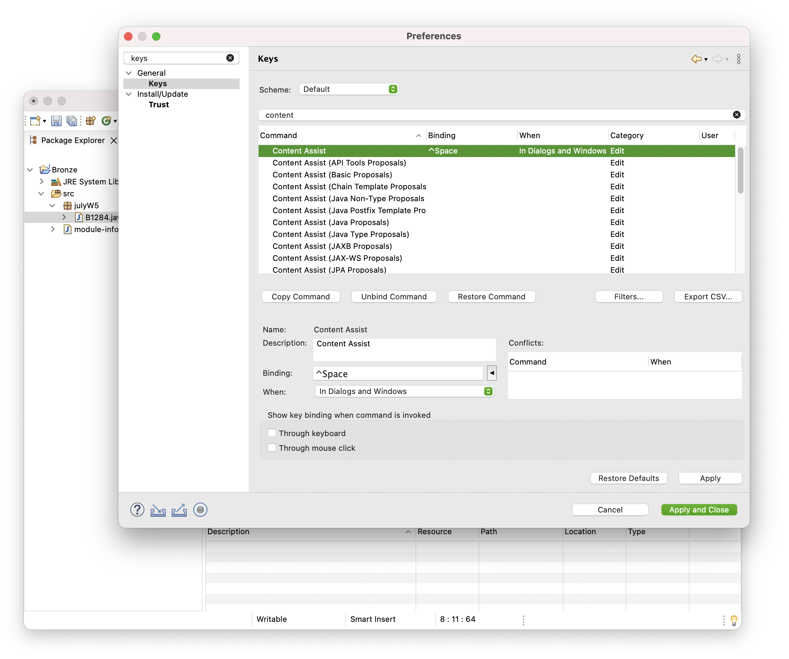Enable the Through keyboard checkbox
Image resolution: width=789 pixels, height=659 pixels.
click(272, 433)
